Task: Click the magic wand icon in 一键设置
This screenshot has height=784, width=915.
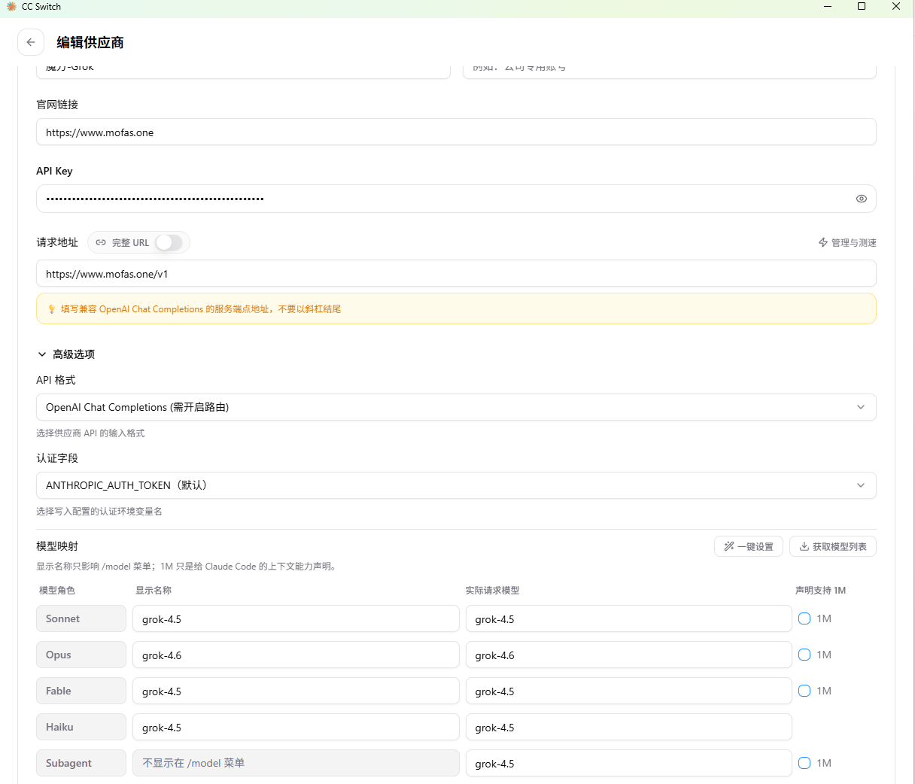Action: 729,546
